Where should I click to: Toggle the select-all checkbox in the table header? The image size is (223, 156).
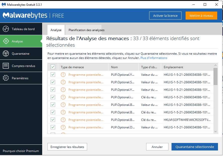click(53, 67)
